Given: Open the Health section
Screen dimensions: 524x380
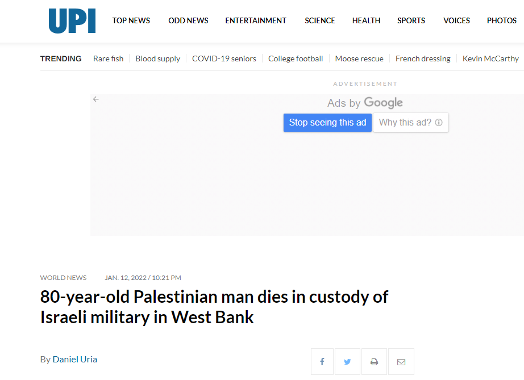Looking at the screenshot, I should coord(366,20).
